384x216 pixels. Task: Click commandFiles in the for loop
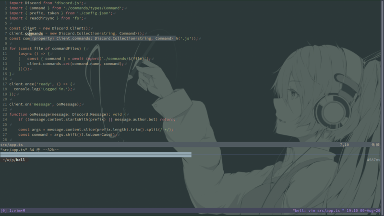click(x=66, y=48)
